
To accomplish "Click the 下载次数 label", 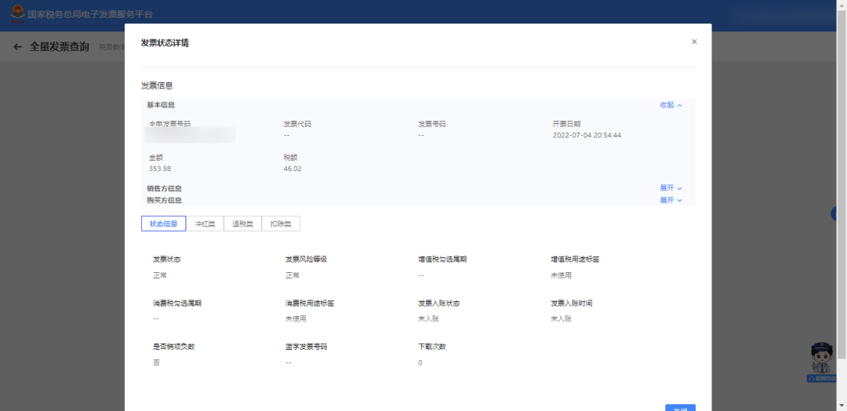I will tap(432, 347).
